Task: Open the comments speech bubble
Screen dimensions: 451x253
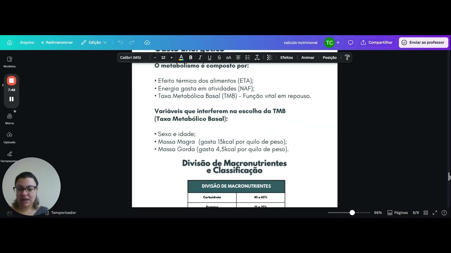Action: pyautogui.click(x=351, y=43)
